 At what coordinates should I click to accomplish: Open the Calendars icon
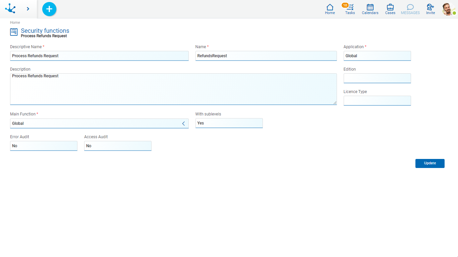click(370, 9)
